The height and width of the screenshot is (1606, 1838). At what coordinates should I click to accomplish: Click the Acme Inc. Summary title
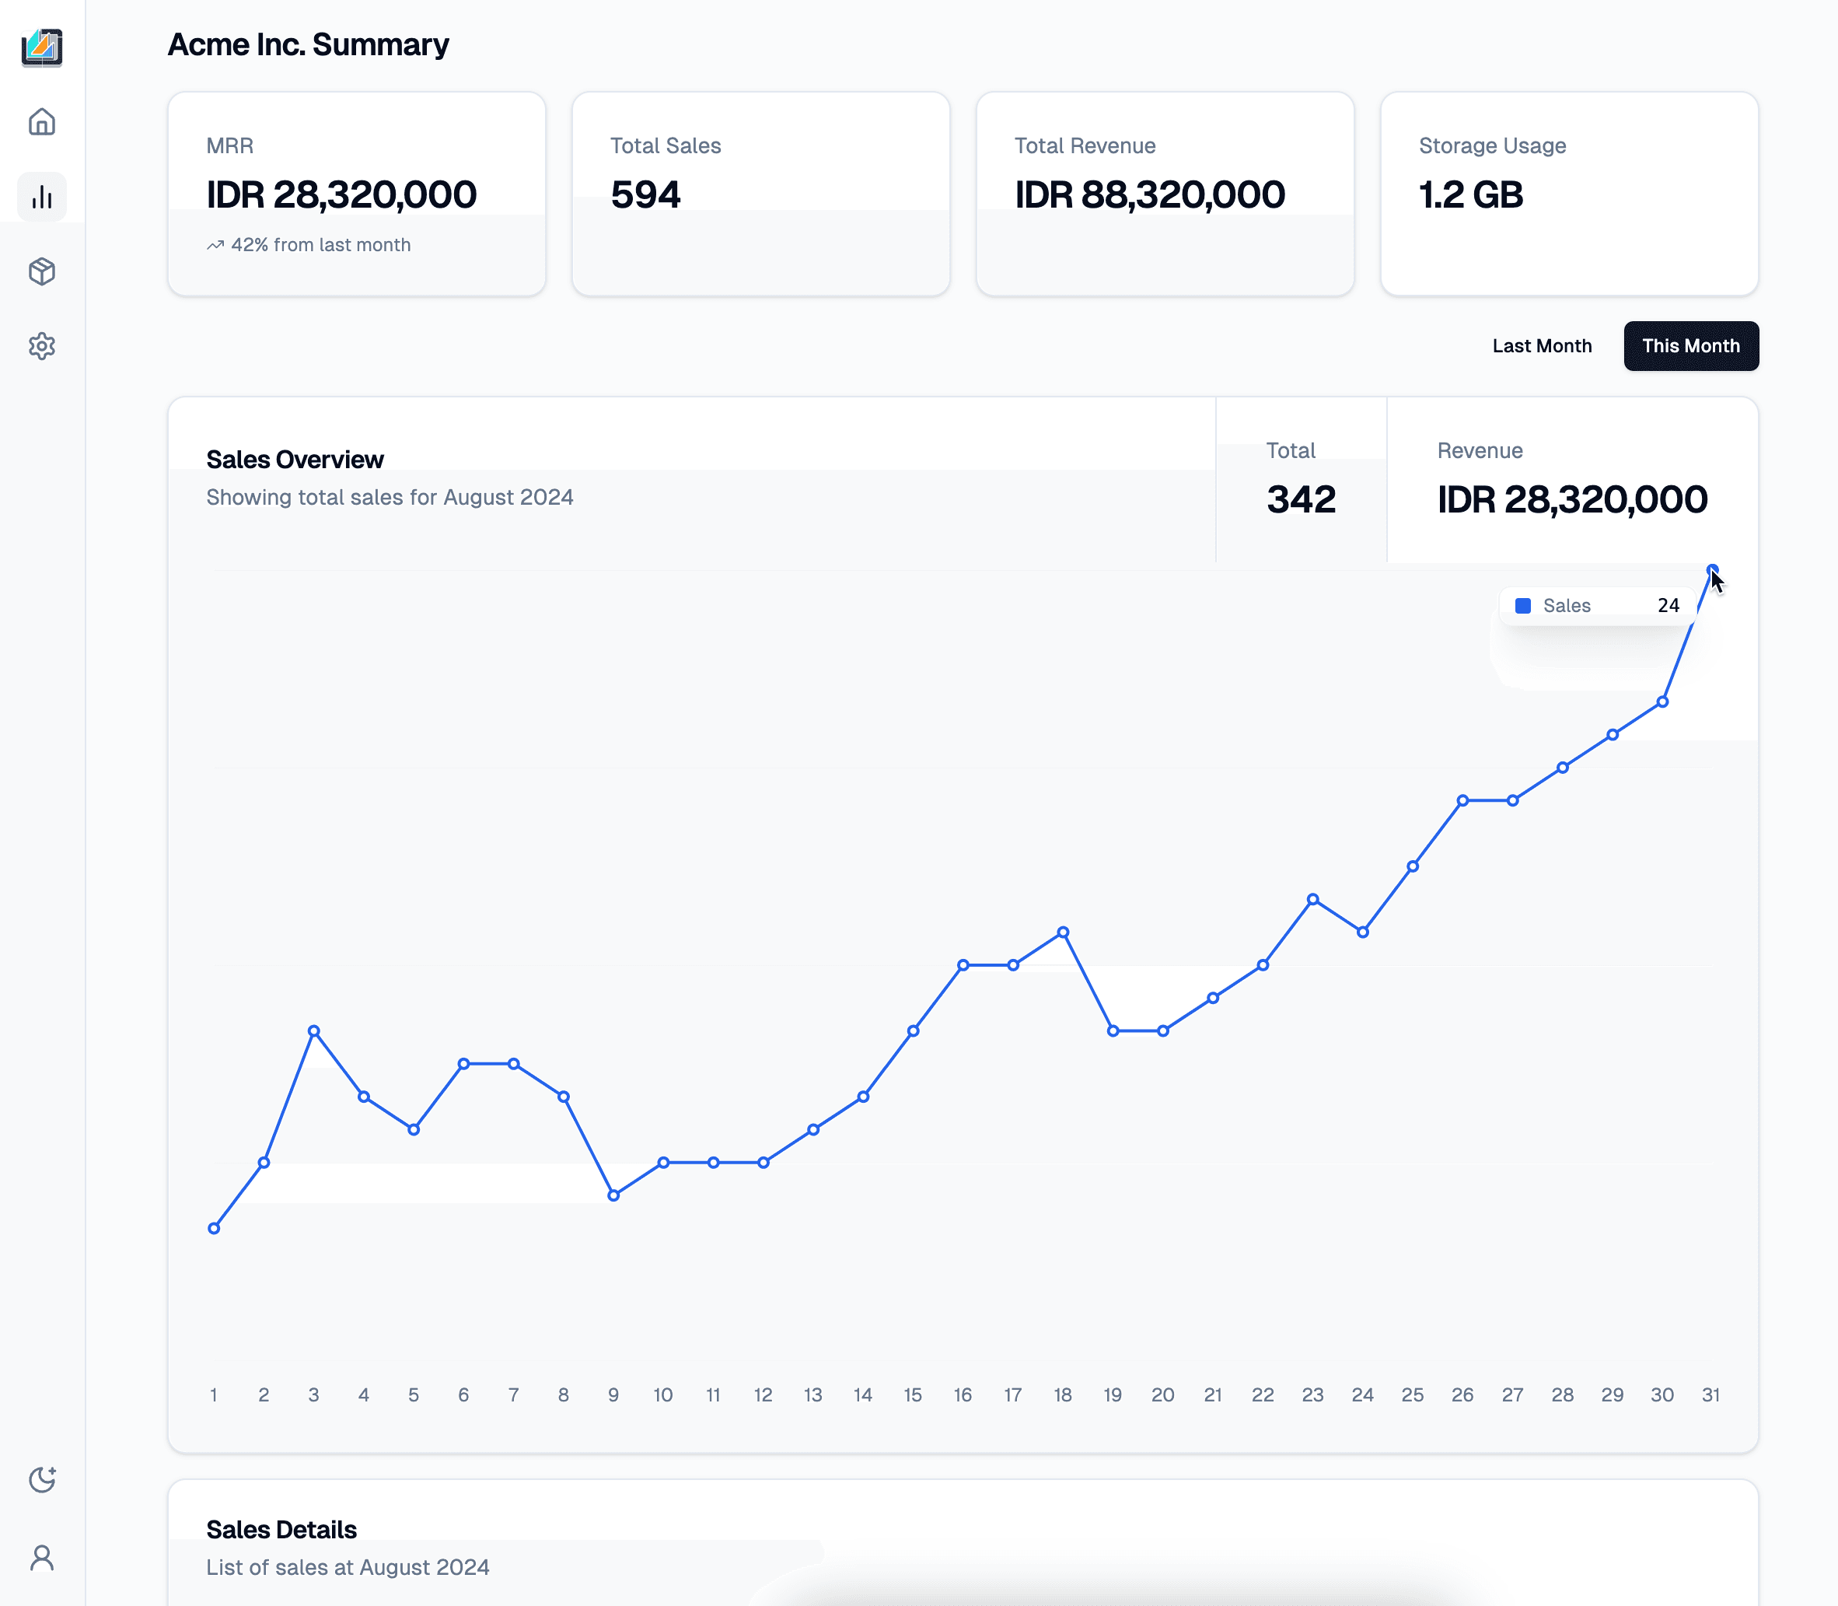308,45
